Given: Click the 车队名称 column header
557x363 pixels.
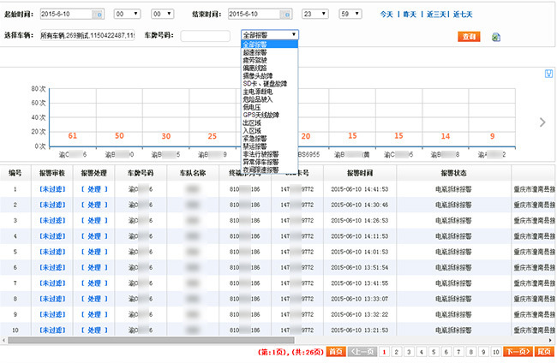Looking at the screenshot, I should coord(193,173).
